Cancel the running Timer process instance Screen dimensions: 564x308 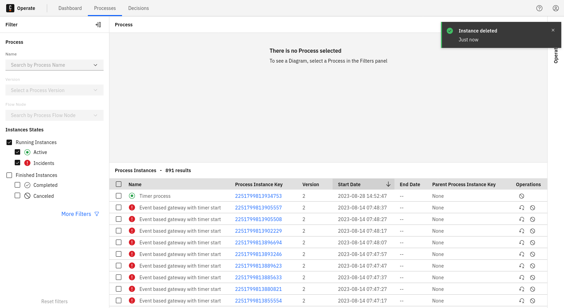coord(522,196)
